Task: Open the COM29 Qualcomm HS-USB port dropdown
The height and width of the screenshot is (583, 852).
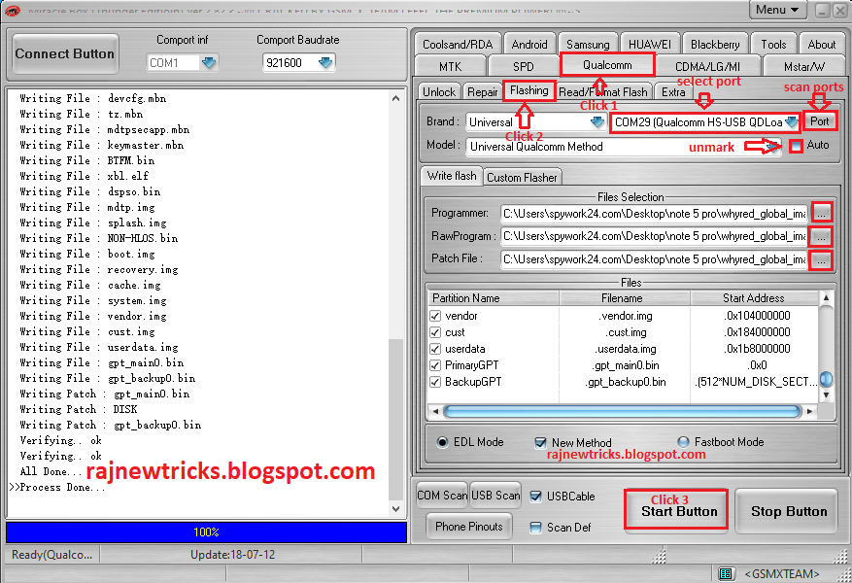Action: (x=792, y=122)
